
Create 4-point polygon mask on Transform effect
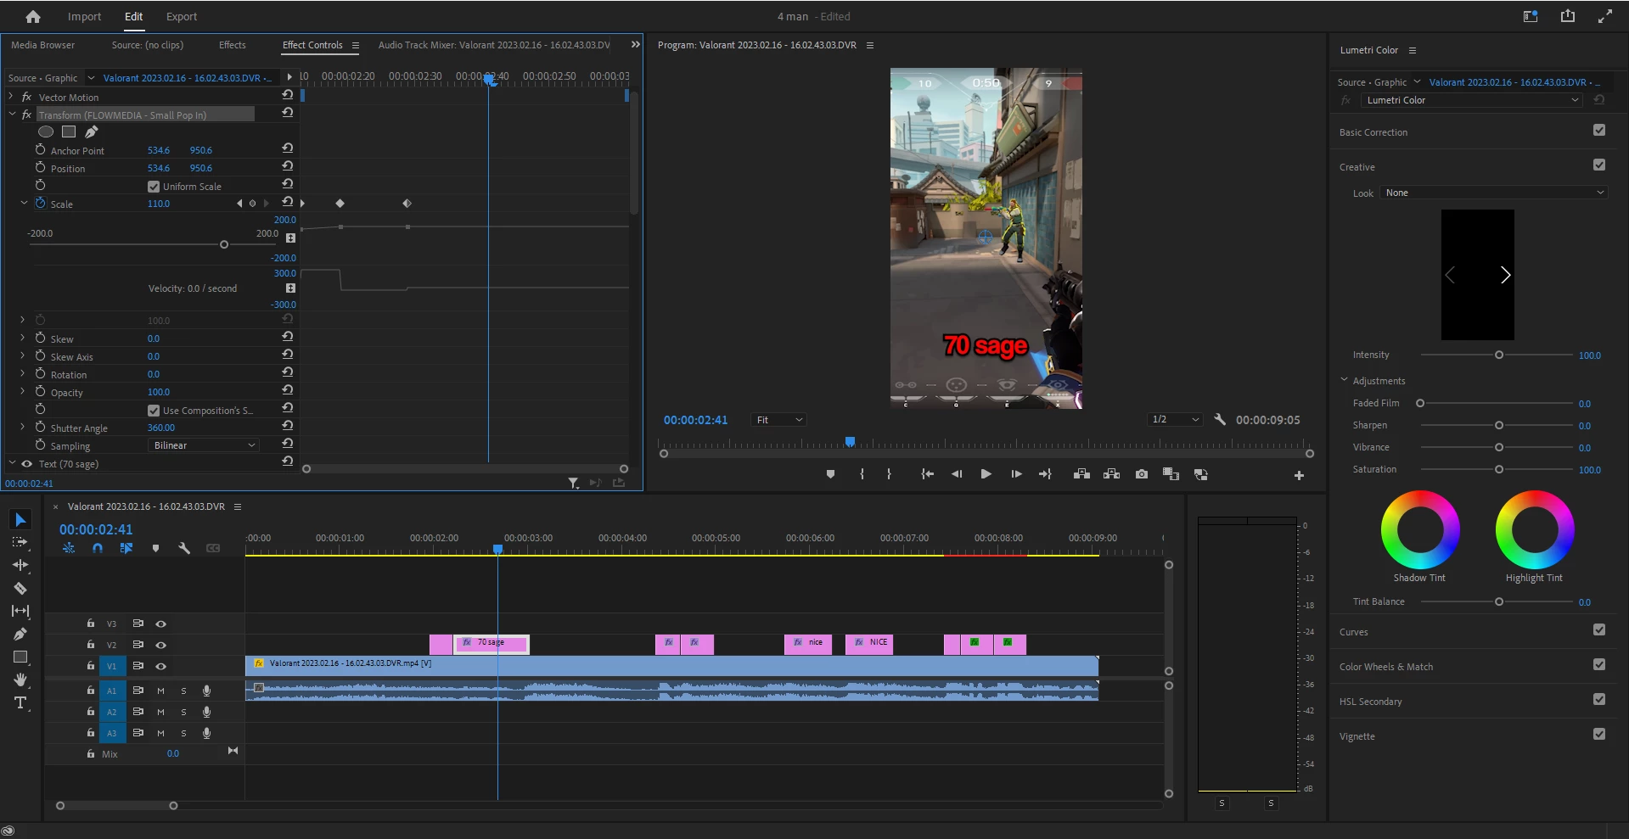point(69,131)
